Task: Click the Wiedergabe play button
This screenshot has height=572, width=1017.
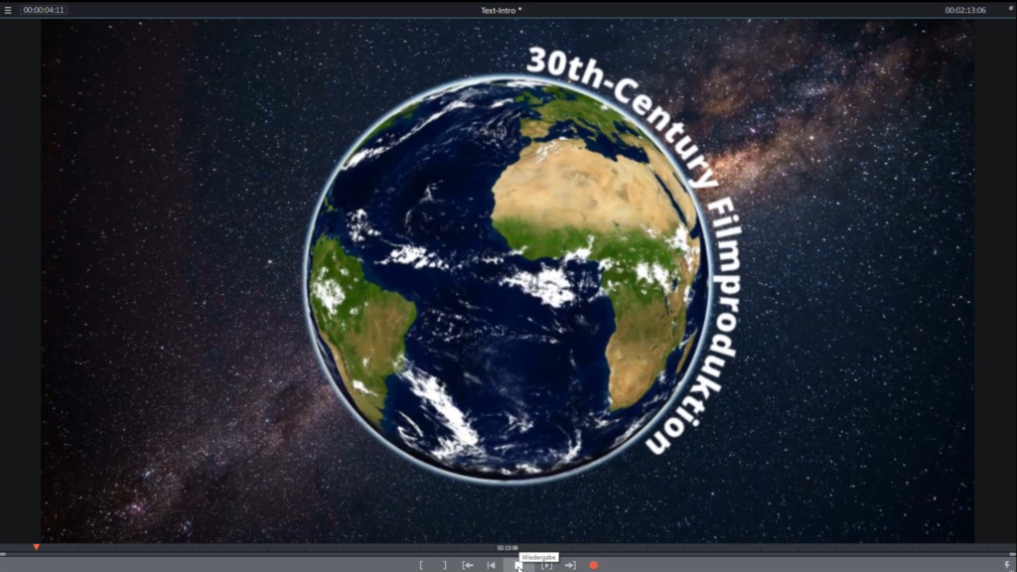Action: coord(518,565)
